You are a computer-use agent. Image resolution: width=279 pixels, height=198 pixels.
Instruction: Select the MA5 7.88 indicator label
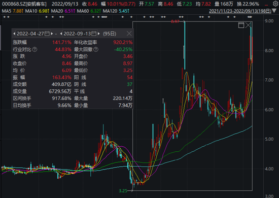(x=13, y=11)
